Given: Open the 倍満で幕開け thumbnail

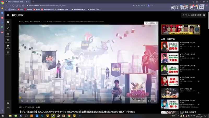Looking at the screenshot, I should point(170,81).
